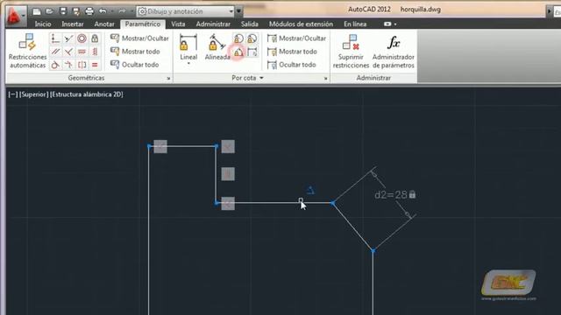Click the Suprimir restricciones tool
Viewport: 561px width, 315px height.
tap(351, 51)
